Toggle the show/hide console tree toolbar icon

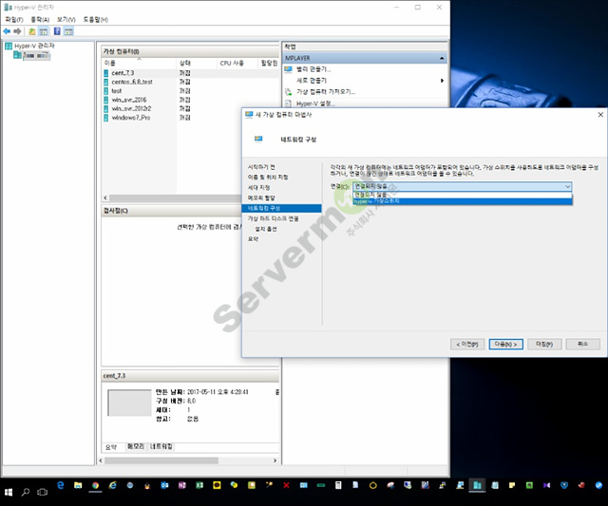(44, 31)
